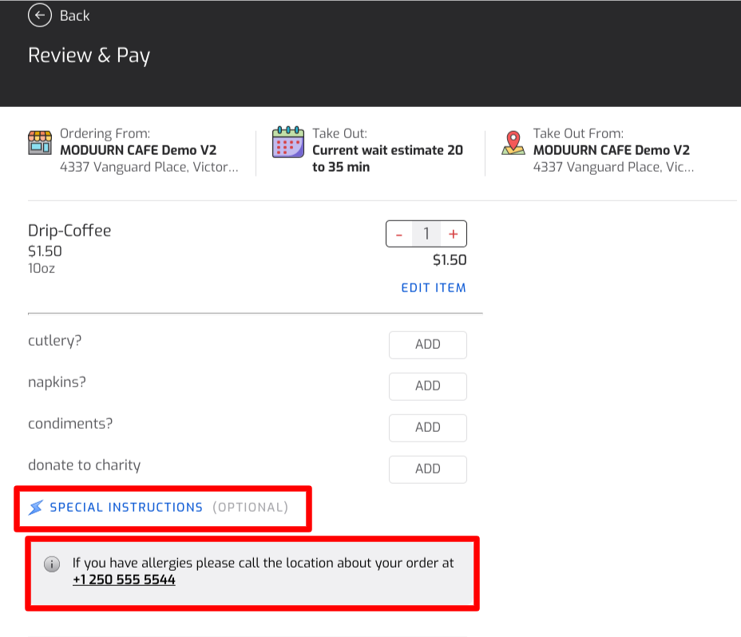Screen dimensions: 741x637
Task: Click the map pin icon beside Take Out From
Action: [513, 143]
